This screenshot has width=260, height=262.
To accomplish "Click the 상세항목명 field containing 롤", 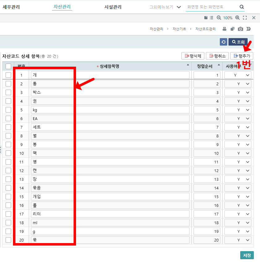I will pos(110,206).
